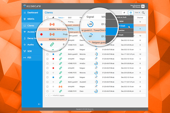This screenshot has width=170, height=113.
Task: Click the signal gauge in HOME-F072 ArrisGro row
Action: coord(96,64)
